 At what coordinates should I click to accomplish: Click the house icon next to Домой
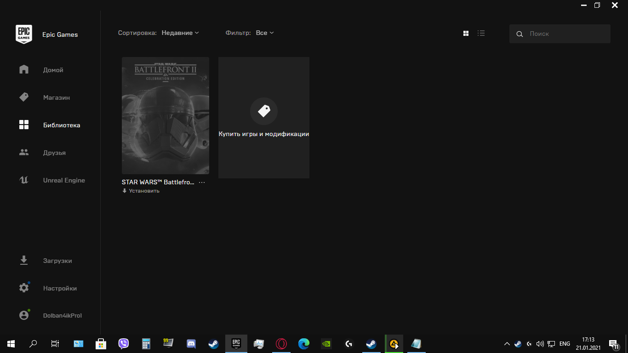[x=24, y=69]
